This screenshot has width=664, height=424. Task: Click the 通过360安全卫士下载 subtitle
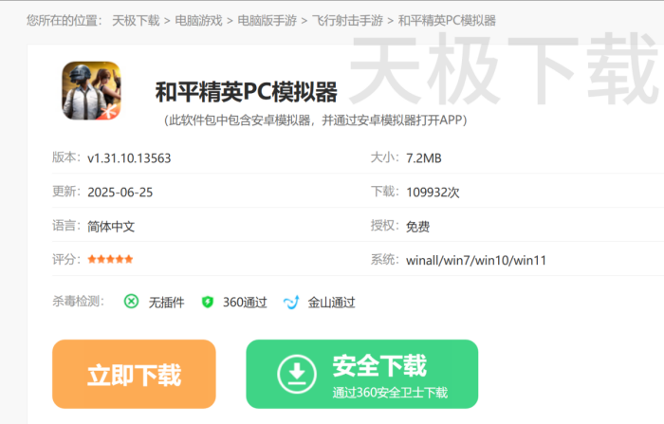coord(390,393)
